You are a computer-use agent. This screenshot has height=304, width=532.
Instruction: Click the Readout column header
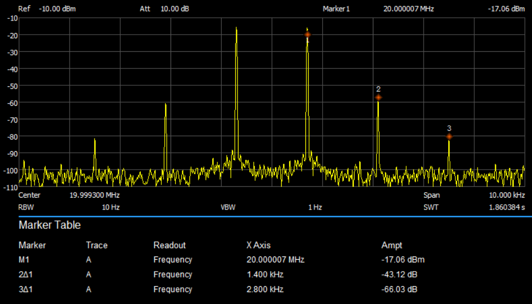[169, 245]
